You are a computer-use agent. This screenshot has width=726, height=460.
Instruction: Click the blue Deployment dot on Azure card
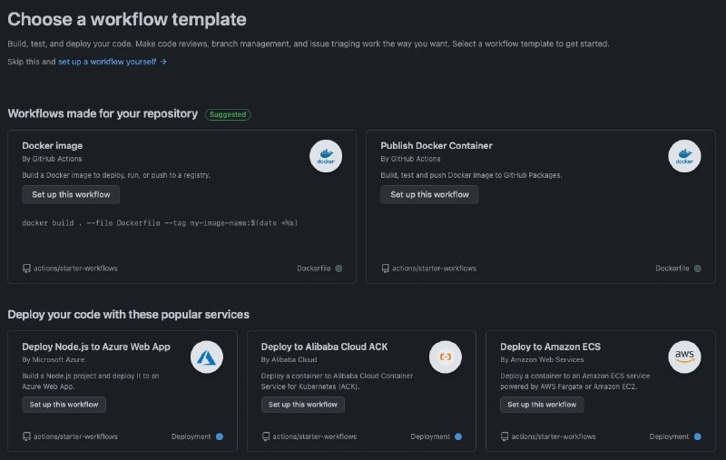[x=220, y=436]
